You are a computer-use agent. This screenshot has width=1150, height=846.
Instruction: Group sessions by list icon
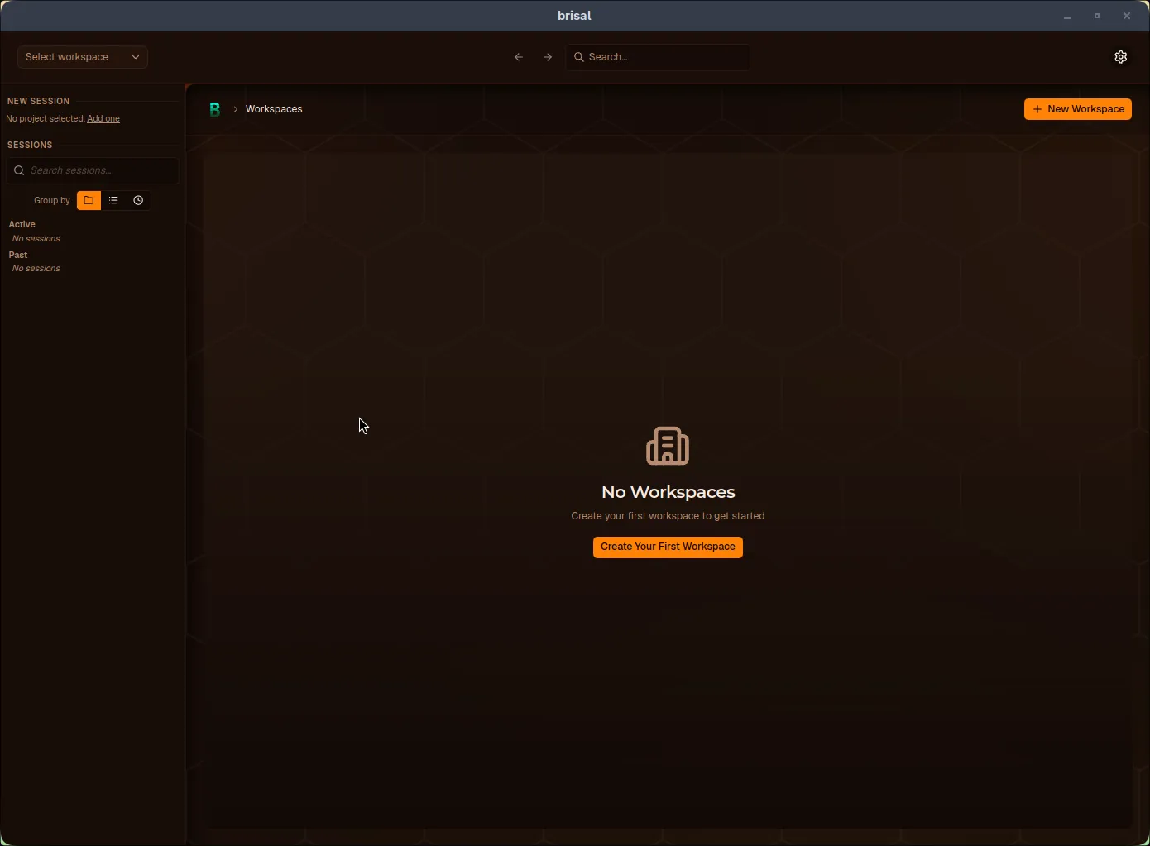[113, 200]
